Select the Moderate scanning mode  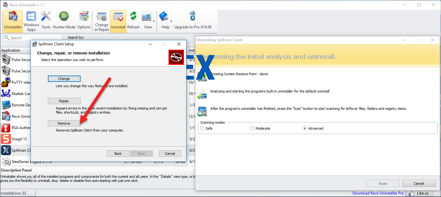pyautogui.click(x=252, y=128)
